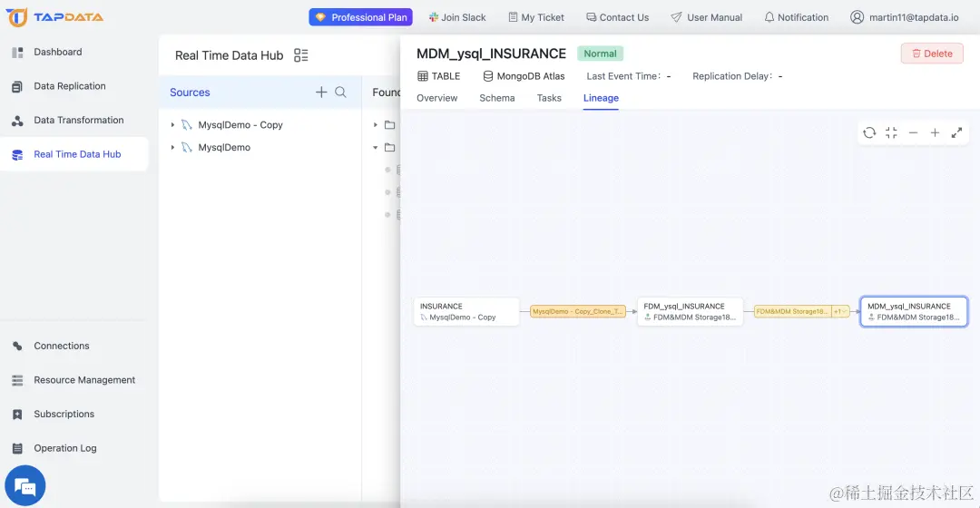Click the Professional Plan button
980x508 pixels.
coord(360,17)
